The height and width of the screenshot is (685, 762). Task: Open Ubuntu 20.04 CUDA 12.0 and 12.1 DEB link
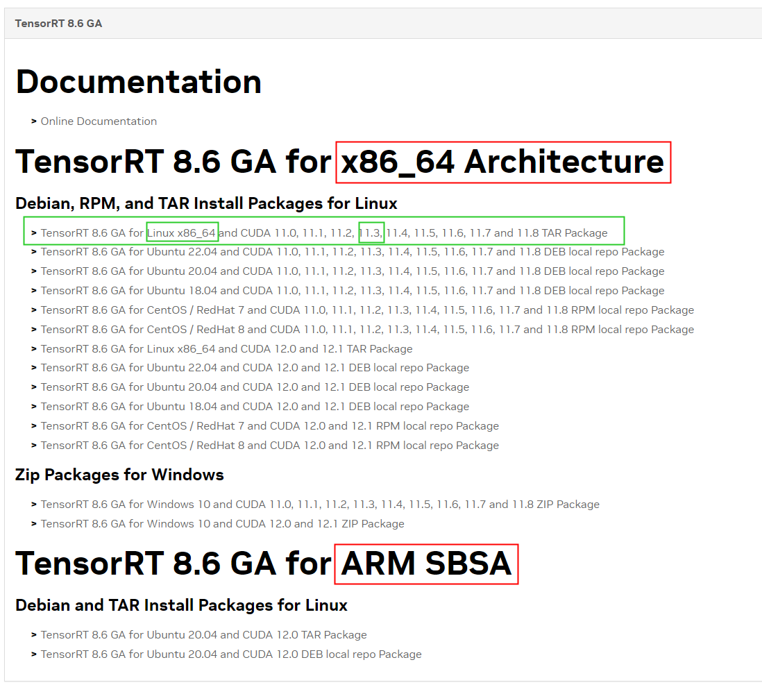click(x=255, y=387)
